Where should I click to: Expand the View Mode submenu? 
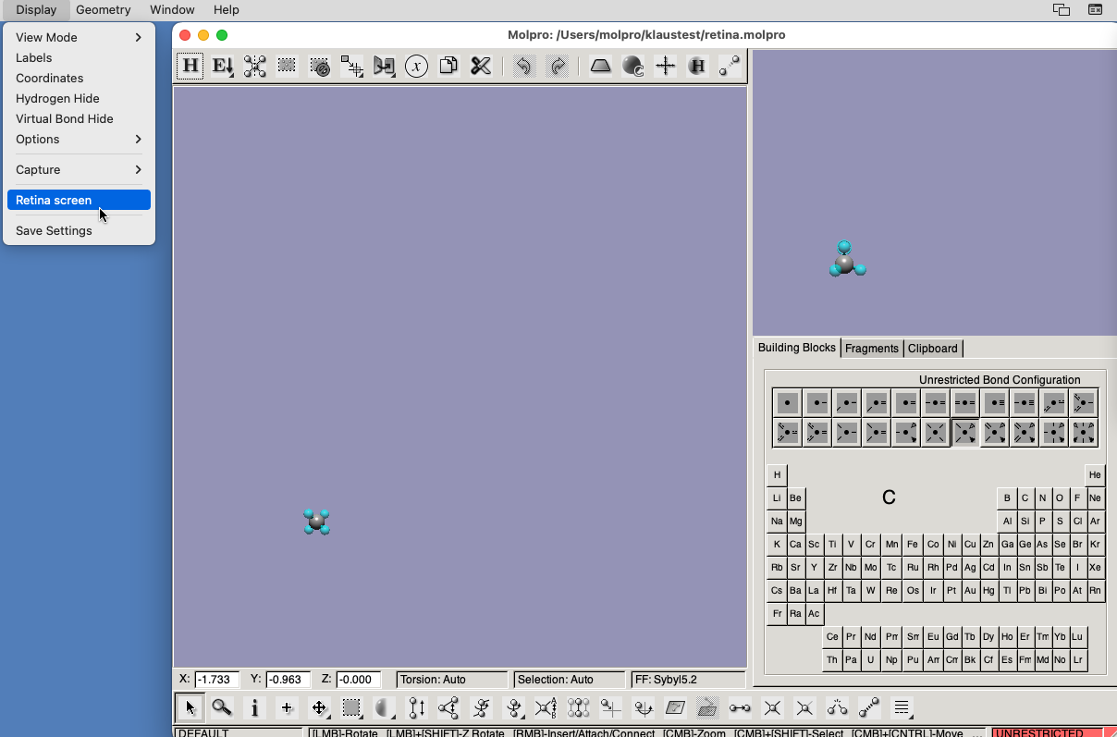46,38
